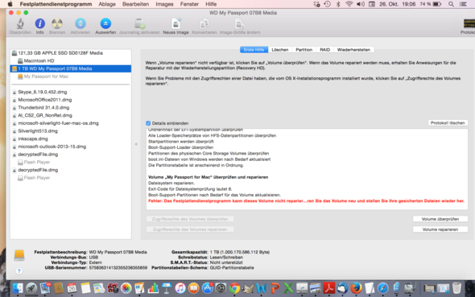Click Zugriffsrechte des Volumes überprüfen button
Viewport: 475px width, 297px height.
click(190, 219)
